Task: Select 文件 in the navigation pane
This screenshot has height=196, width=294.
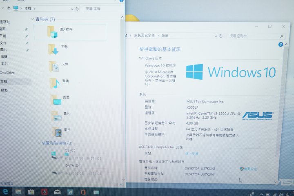Action: (x=3, y=43)
